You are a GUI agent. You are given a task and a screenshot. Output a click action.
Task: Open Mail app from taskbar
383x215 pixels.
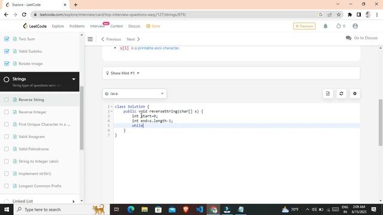(x=172, y=210)
